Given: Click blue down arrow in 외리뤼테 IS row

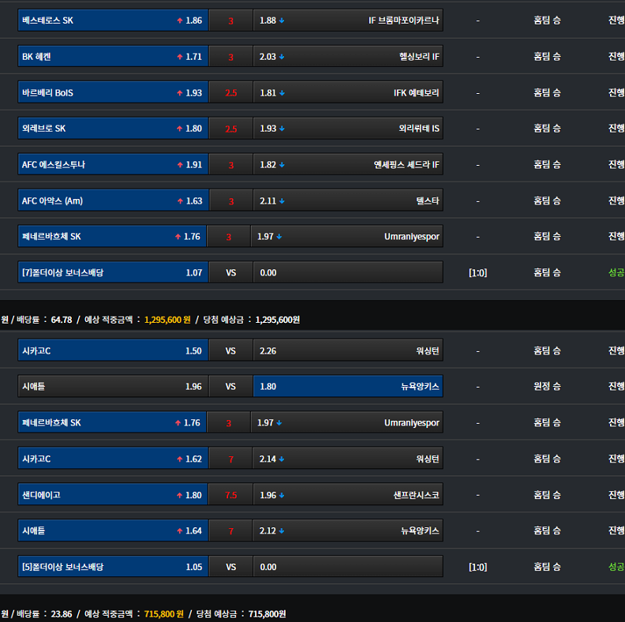Looking at the screenshot, I should click(x=282, y=129).
